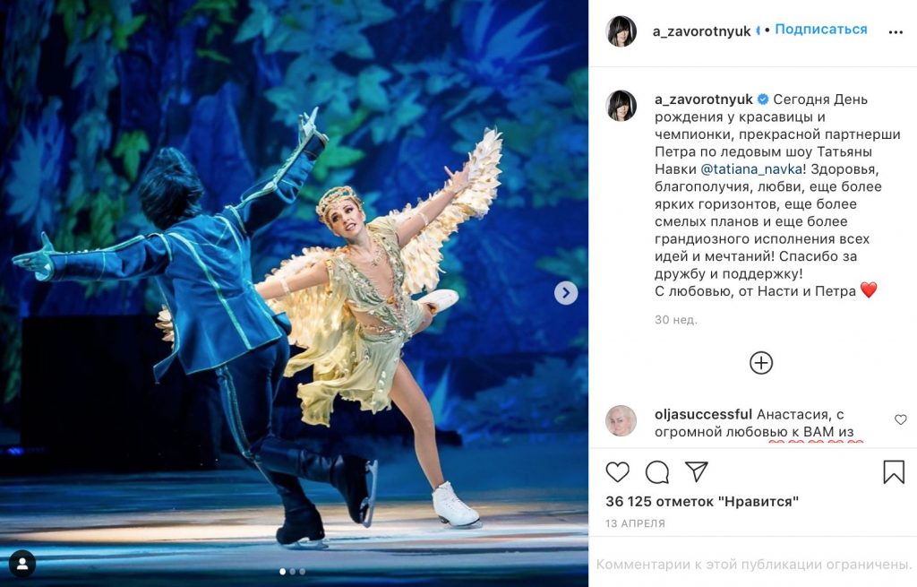Save the post with the bookmark icon
Screen dimensions: 917x587
click(x=894, y=471)
